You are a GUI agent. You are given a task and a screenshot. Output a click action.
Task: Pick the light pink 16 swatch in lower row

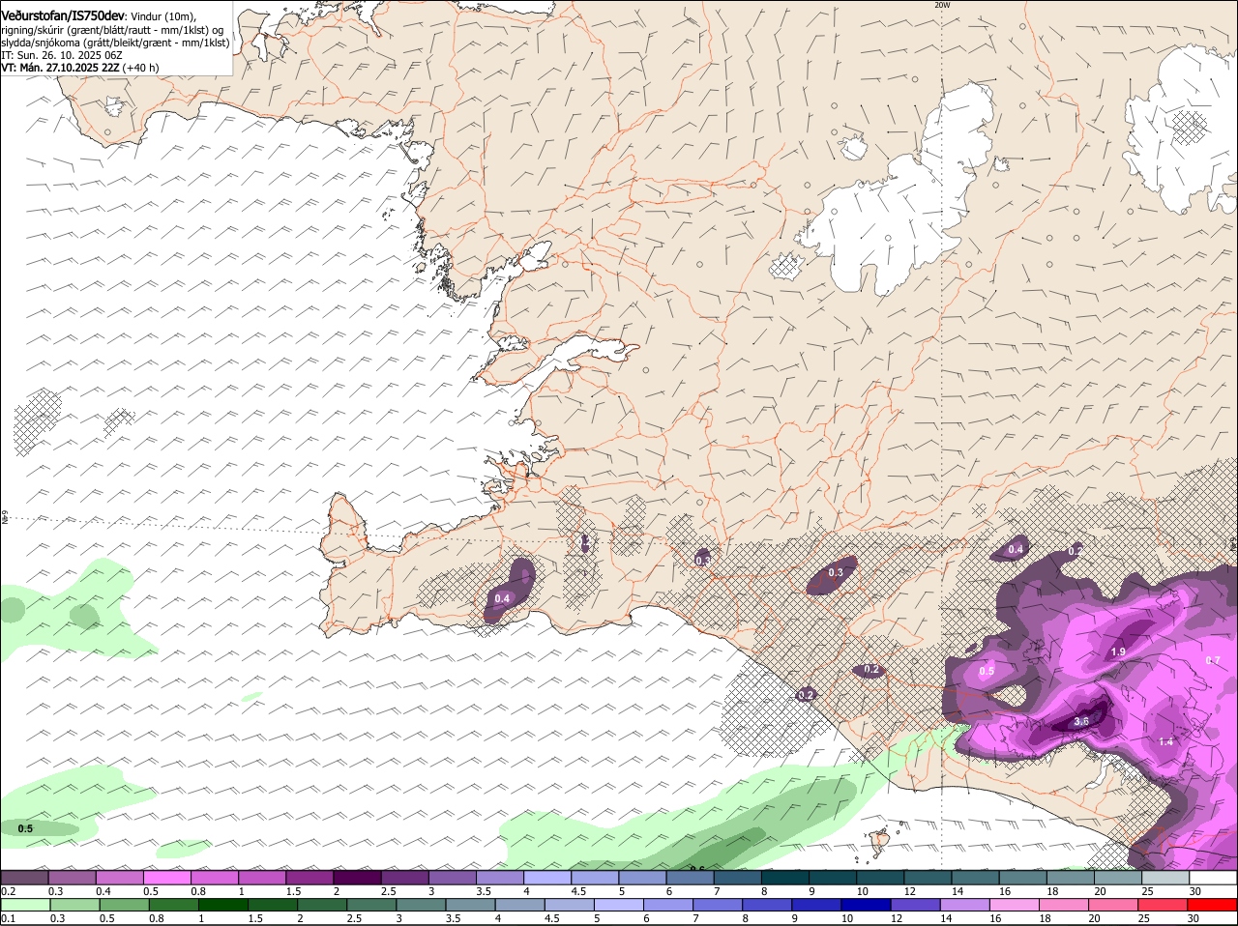(1016, 905)
